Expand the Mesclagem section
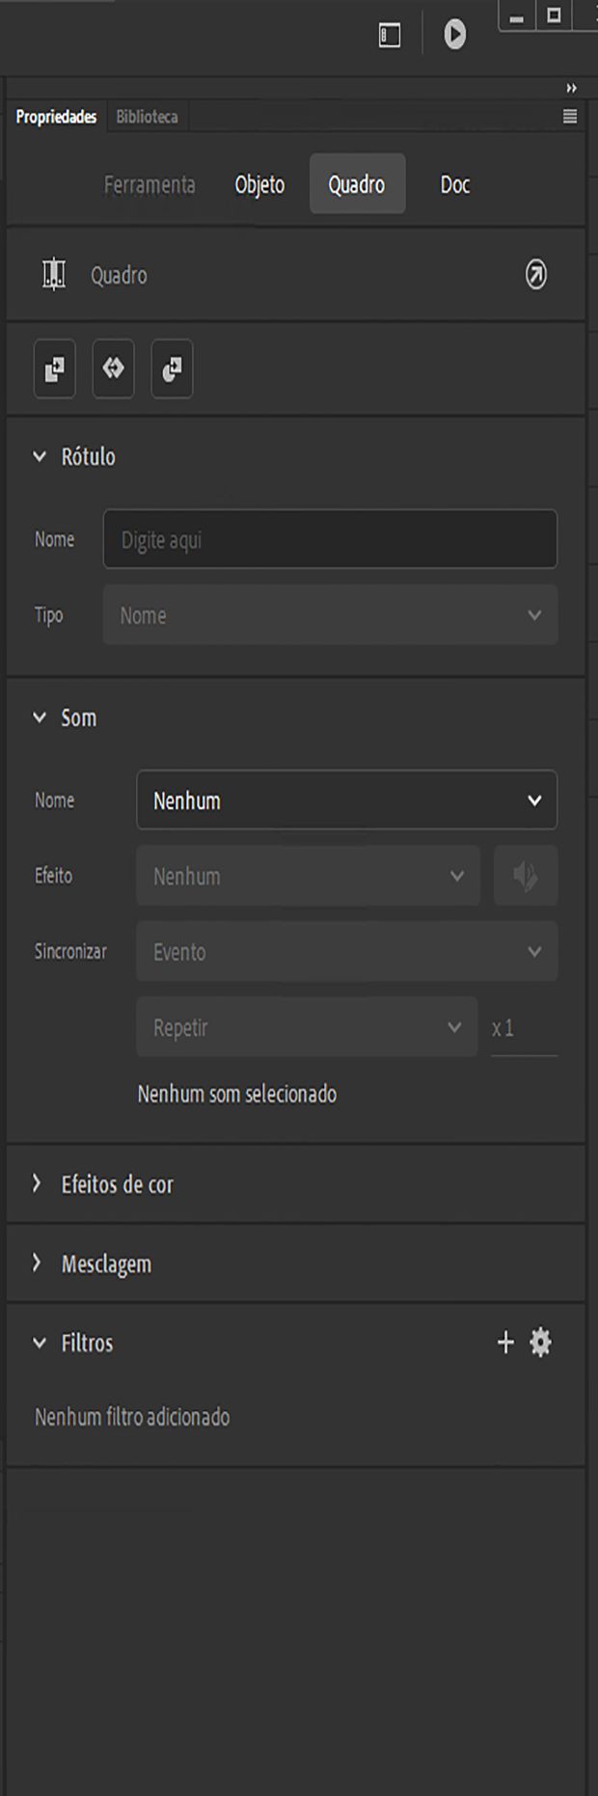This screenshot has height=1796, width=598. (x=38, y=1264)
